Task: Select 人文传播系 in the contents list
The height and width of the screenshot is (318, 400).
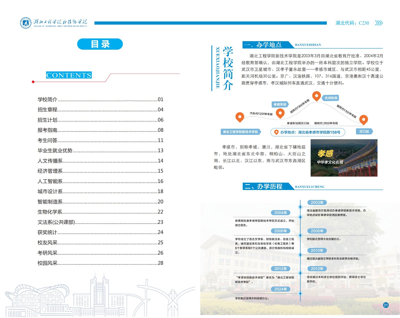Action: [x=100, y=161]
